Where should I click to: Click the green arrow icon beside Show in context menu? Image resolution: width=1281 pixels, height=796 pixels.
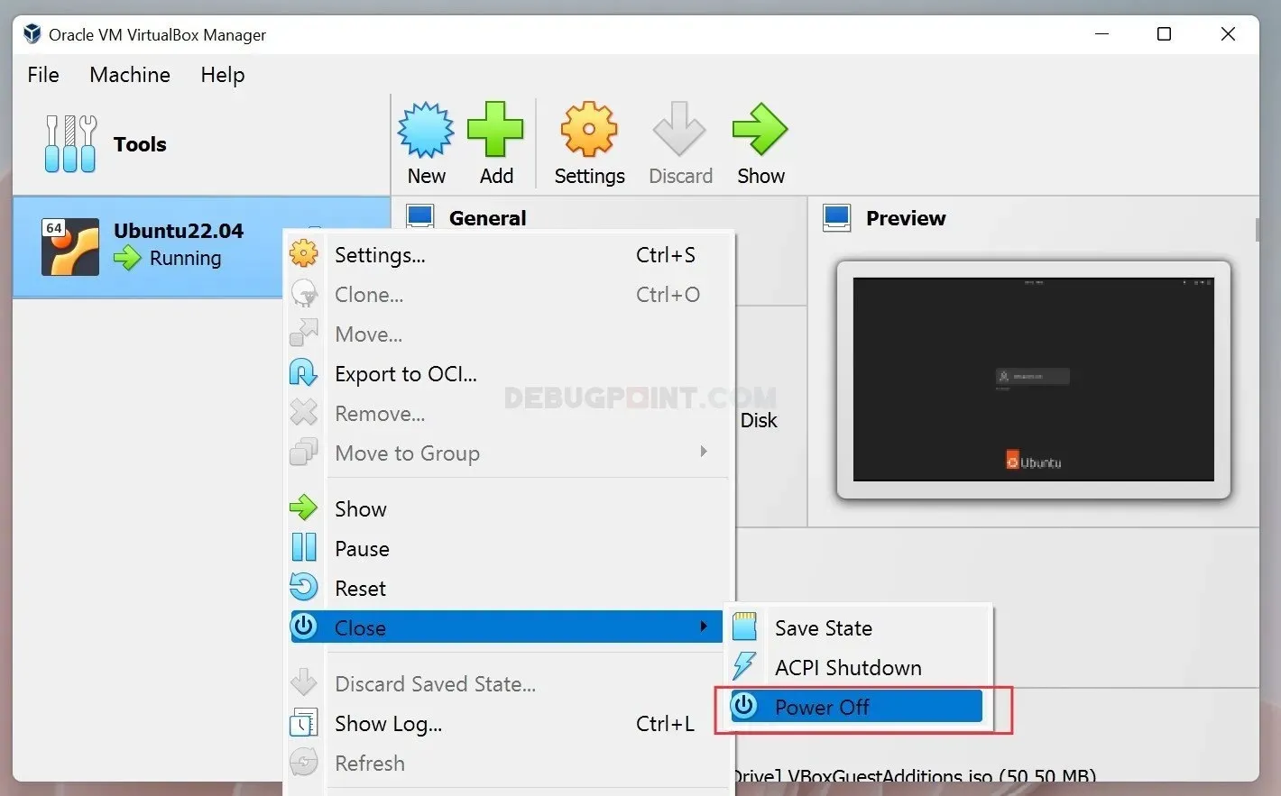(x=304, y=508)
